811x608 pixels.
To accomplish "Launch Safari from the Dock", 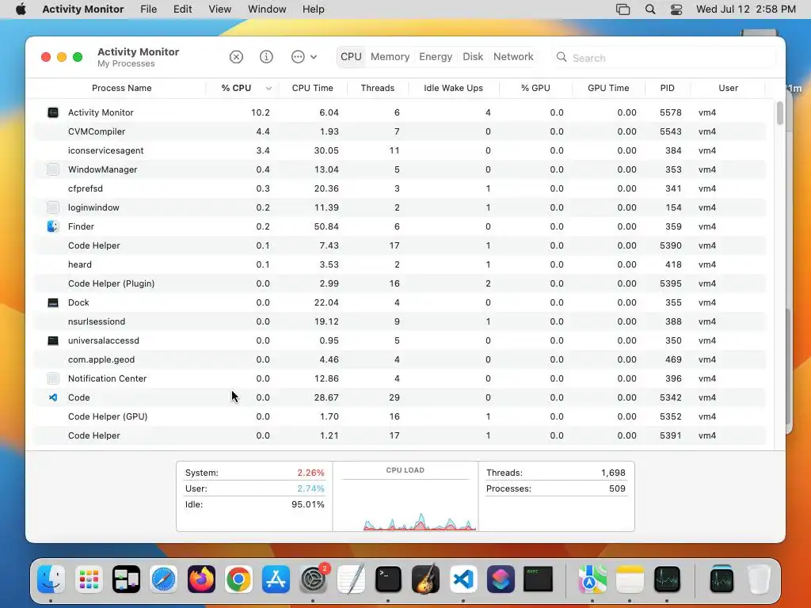I will (x=163, y=579).
